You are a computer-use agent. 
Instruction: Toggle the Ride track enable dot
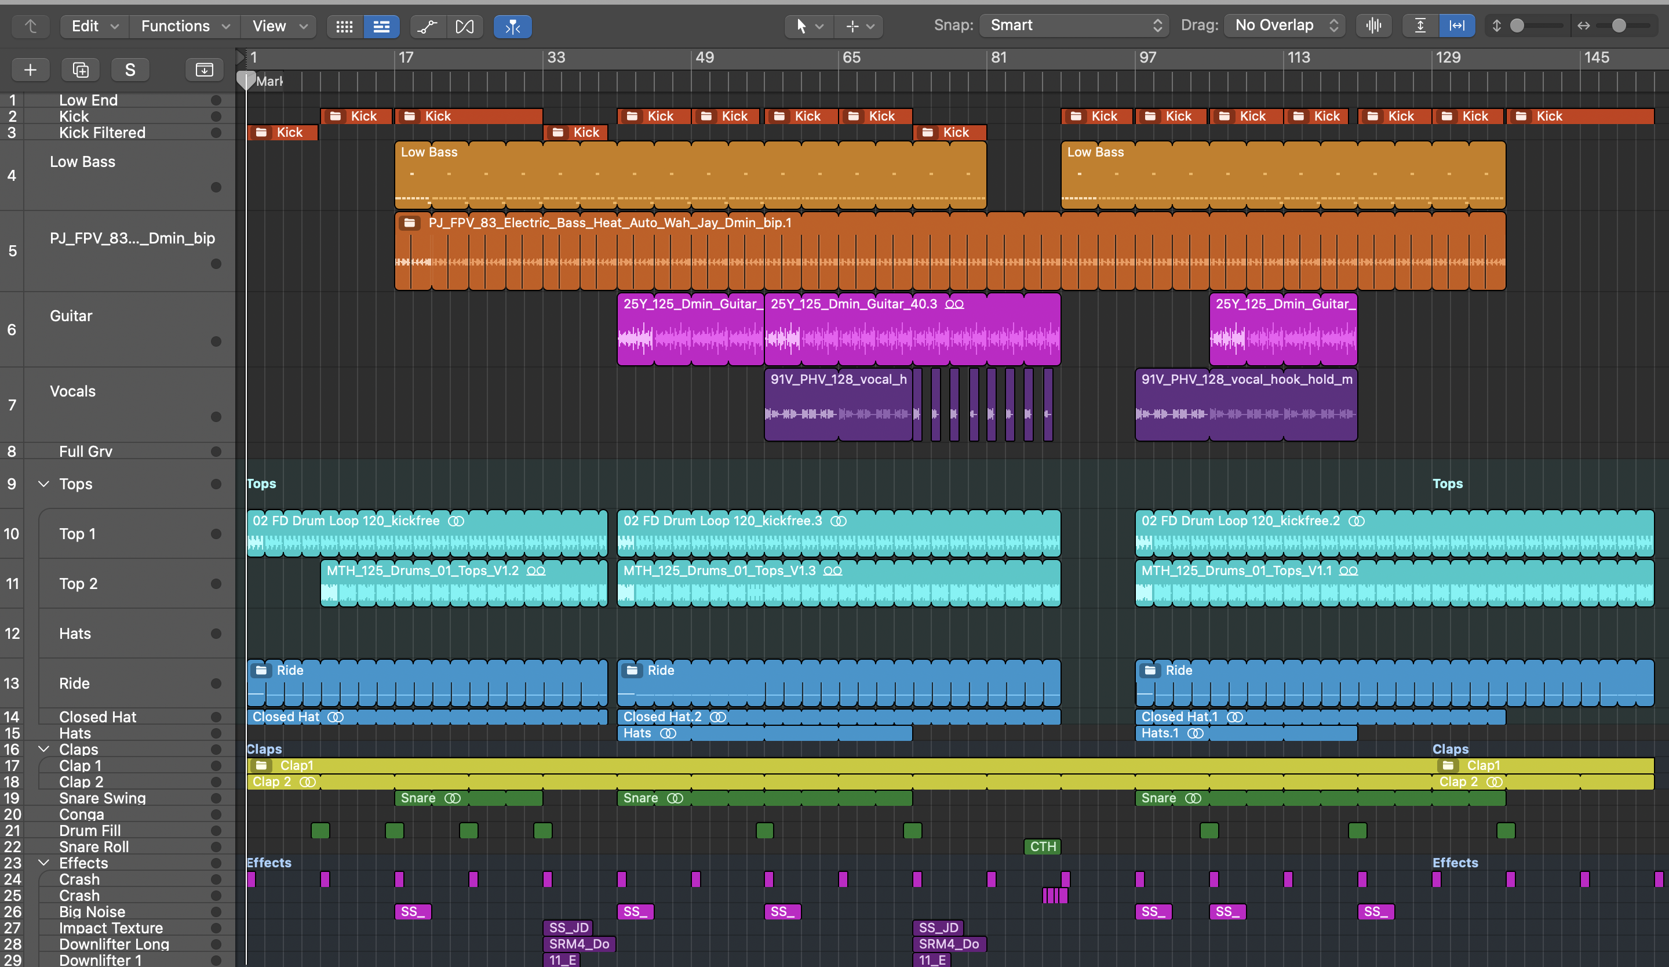point(216,684)
